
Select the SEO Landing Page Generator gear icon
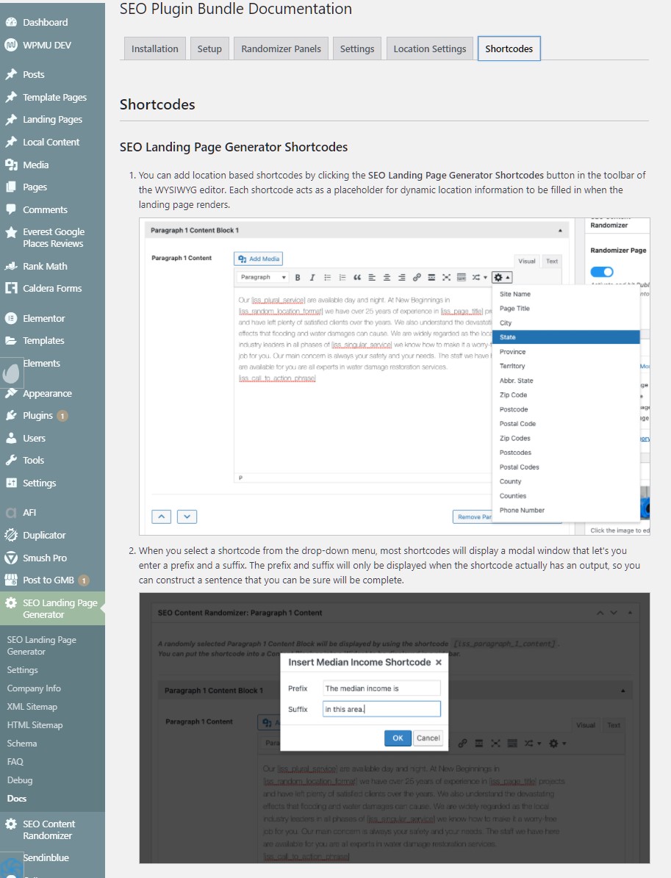(11, 602)
